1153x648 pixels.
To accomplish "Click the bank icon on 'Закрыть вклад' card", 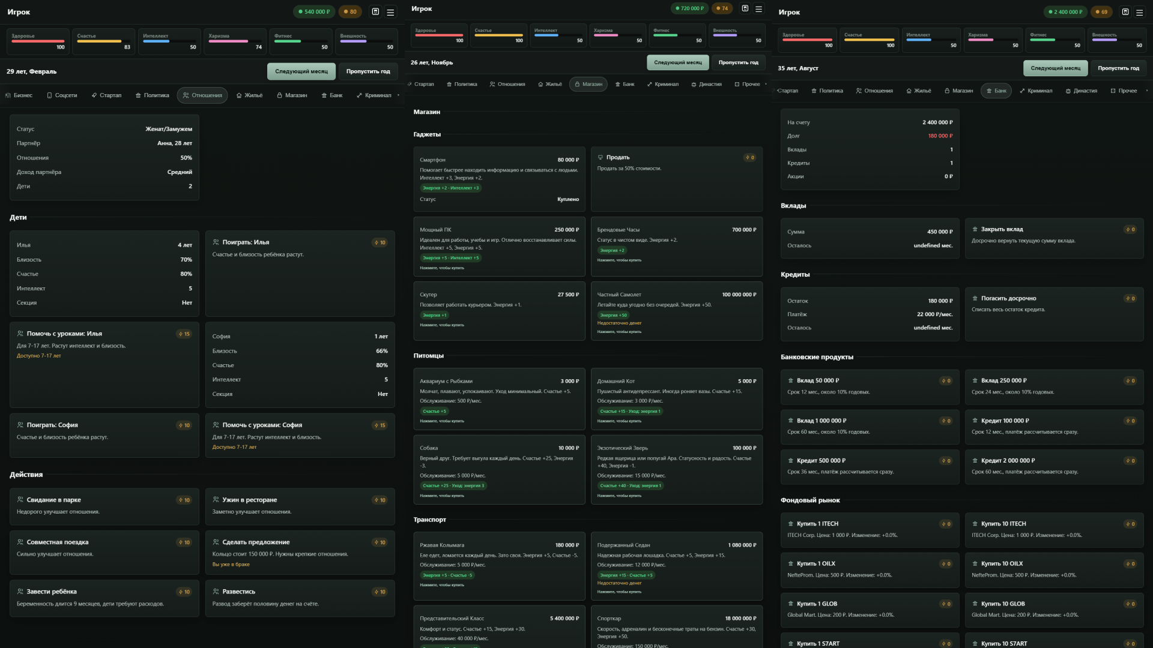I will pos(975,229).
